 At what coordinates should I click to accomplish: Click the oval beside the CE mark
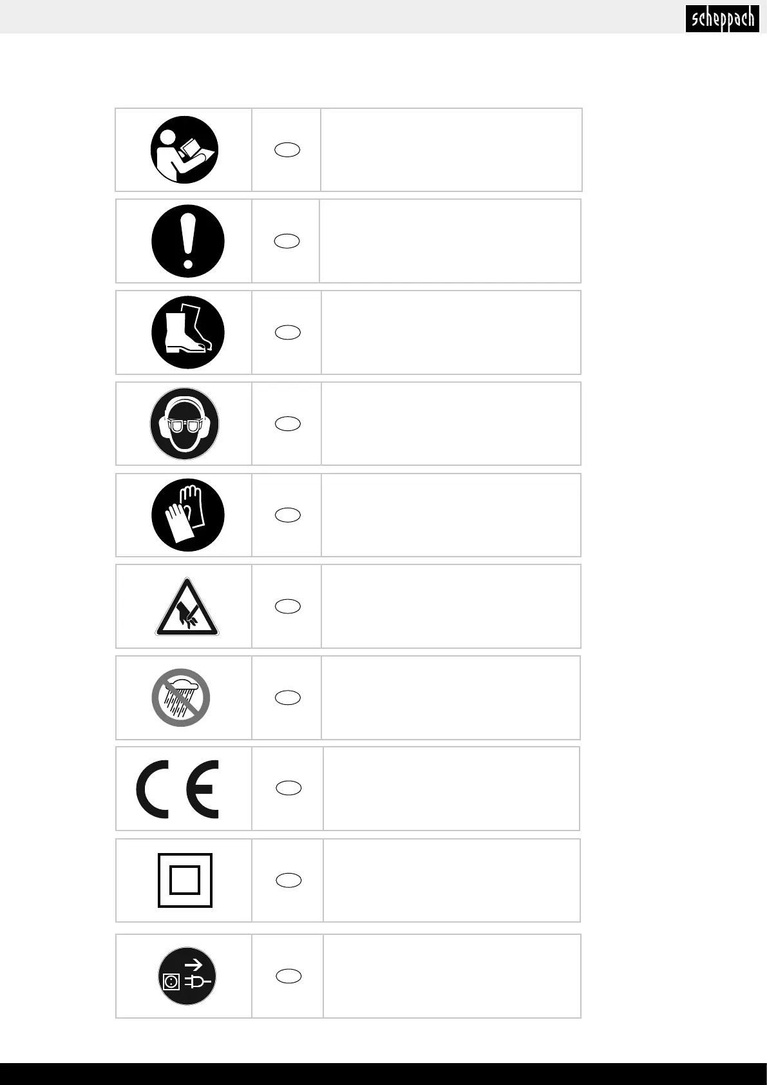click(x=289, y=788)
